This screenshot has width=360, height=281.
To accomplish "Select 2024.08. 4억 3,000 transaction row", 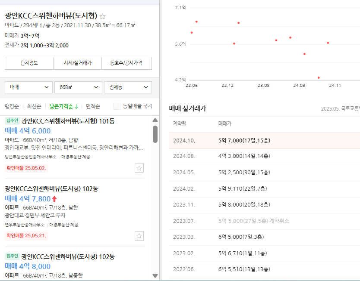I will (x=265, y=156).
